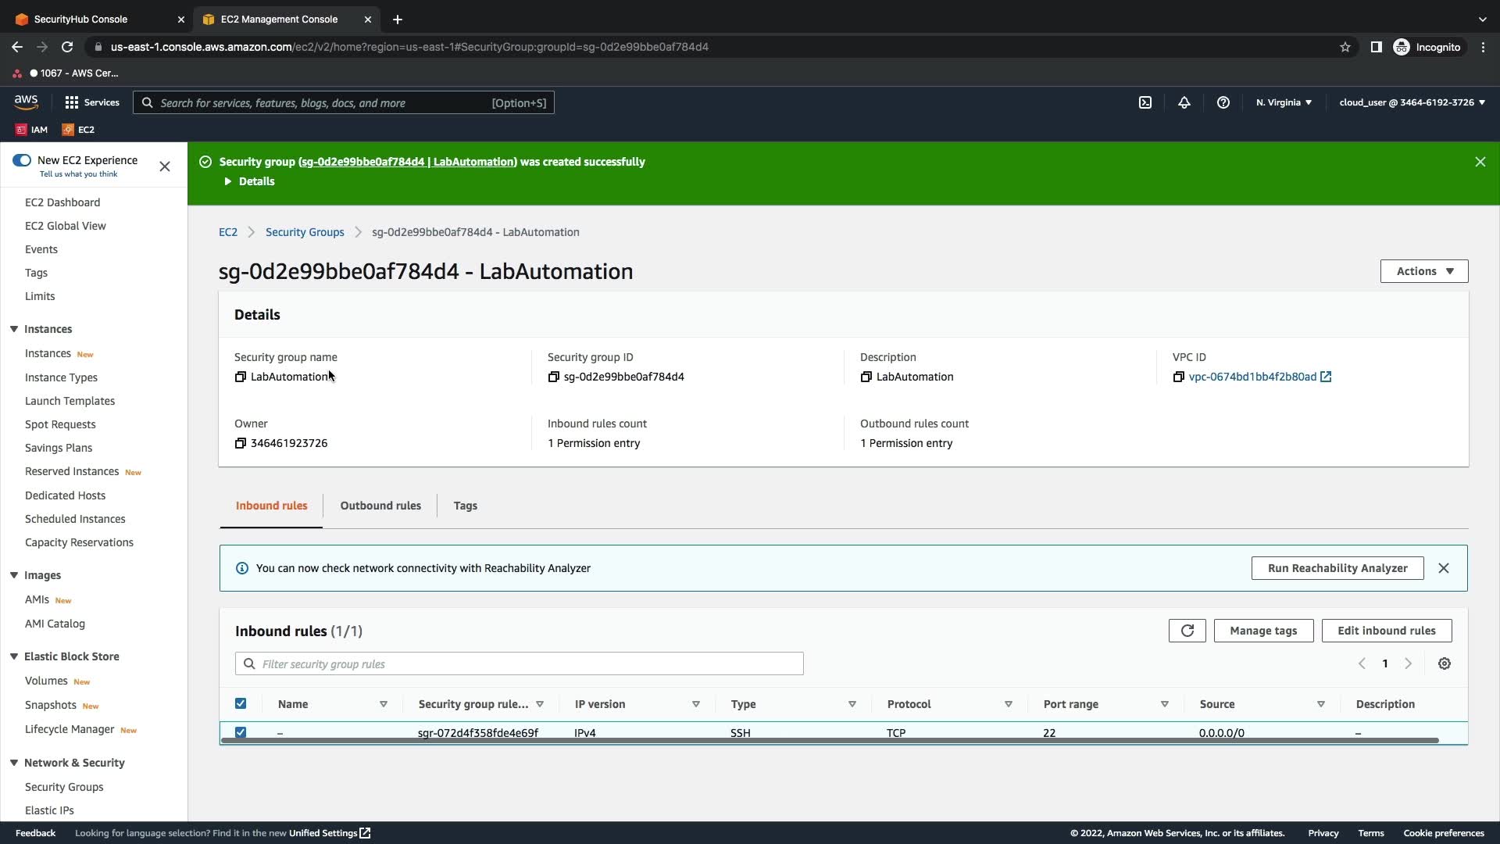Viewport: 1500px width, 844px height.
Task: Uncheck the select-all rules header checkbox
Action: 241,703
